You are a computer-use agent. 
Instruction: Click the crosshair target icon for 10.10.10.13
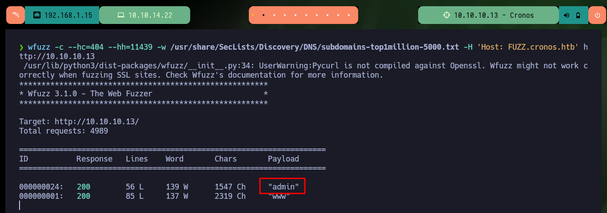tap(447, 16)
